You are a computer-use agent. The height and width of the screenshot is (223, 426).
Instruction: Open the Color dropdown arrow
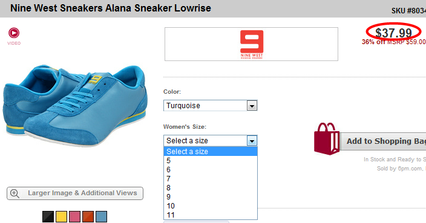252,106
